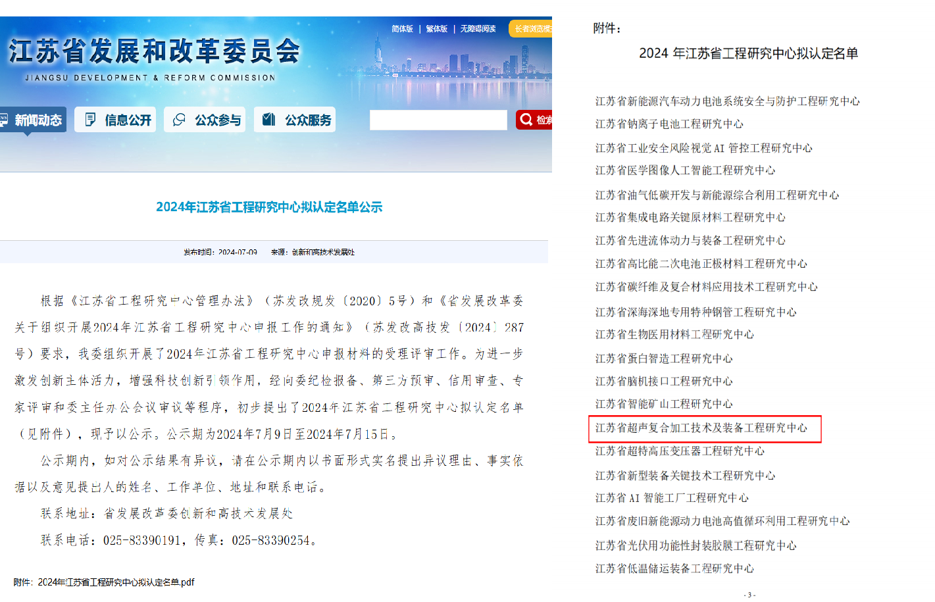Click the document icon beside 信息公开
Viewport: 935px width, 602px height.
[x=90, y=120]
